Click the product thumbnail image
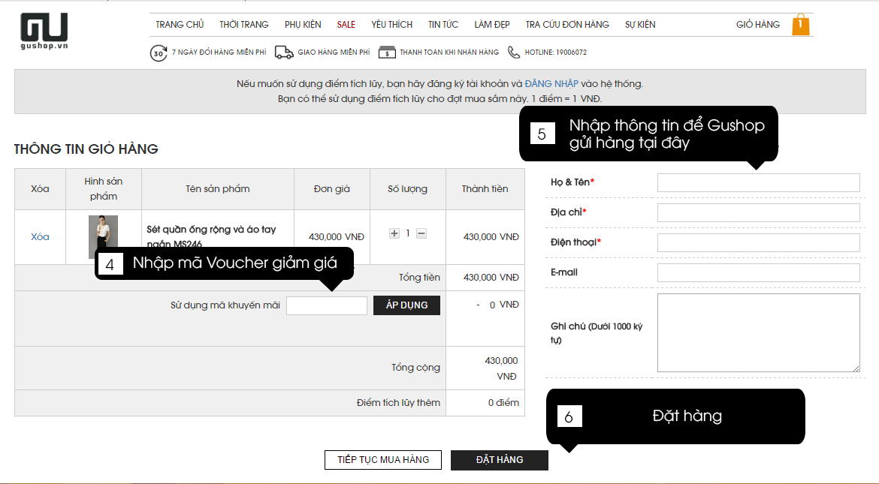The image size is (879, 484). pos(103,236)
